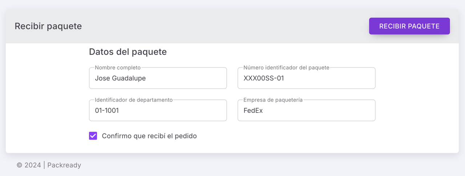Place cursor in the 'FedEx' text
The width and height of the screenshot is (465, 176).
coord(253,111)
